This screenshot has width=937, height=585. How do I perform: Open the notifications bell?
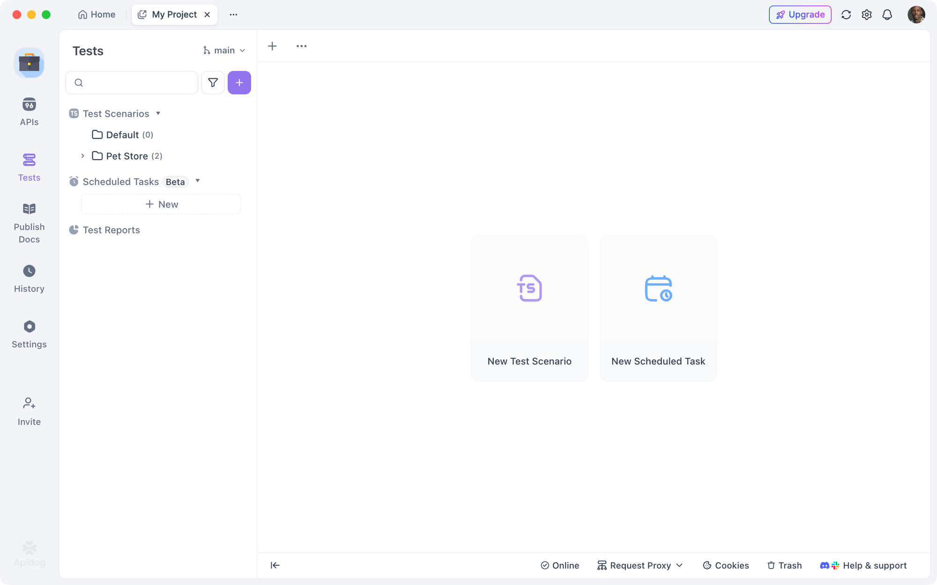[887, 15]
